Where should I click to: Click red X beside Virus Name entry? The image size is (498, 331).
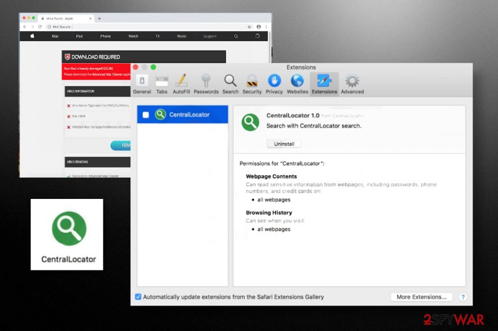[x=69, y=106]
